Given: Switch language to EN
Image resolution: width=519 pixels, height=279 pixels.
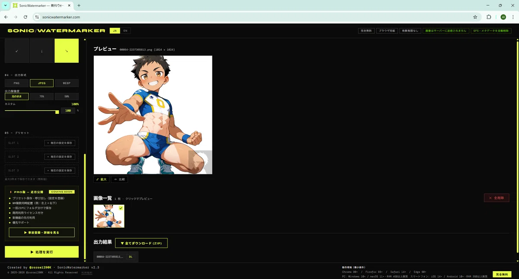Looking at the screenshot, I should pyautogui.click(x=125, y=31).
